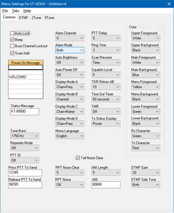Enable Busy Channel Lockout checkbox

pos(12,46)
